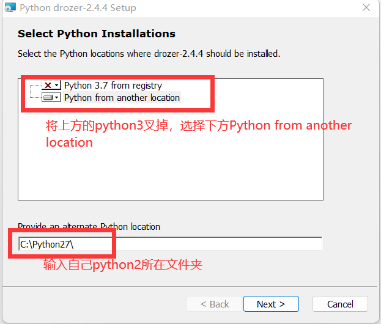Viewport: 381px width, 324px height.
Task: Click the "Select Python Installations" heading
Action: [x=97, y=34]
